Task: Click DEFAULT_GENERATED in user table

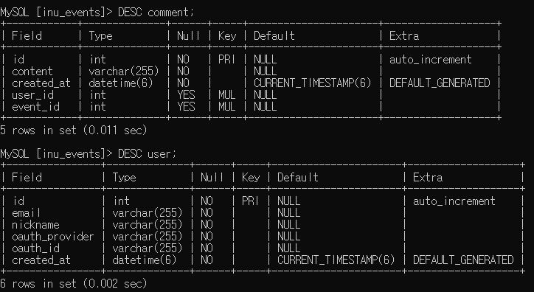Action: (463, 260)
